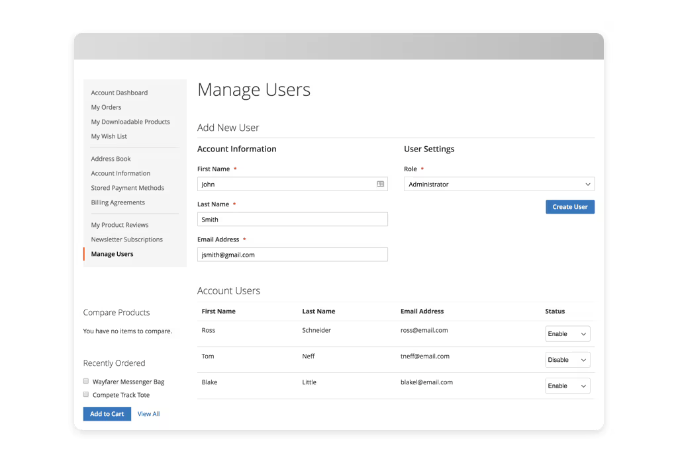Screen dimensions: 678x463
Task: Click the View All link
Action: pos(148,414)
